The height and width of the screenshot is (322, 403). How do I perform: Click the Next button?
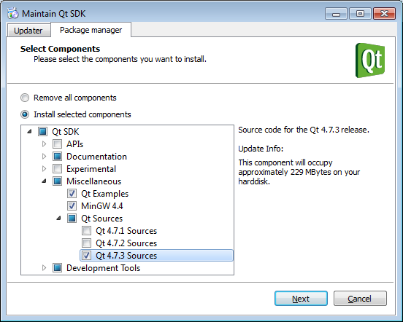point(301,299)
